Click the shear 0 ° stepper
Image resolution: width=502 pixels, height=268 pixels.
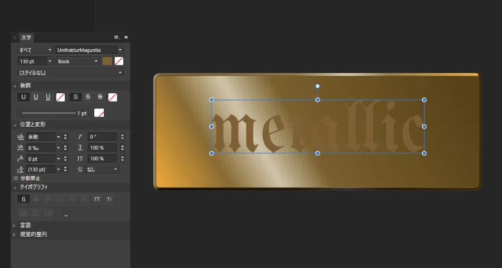(x=122, y=137)
